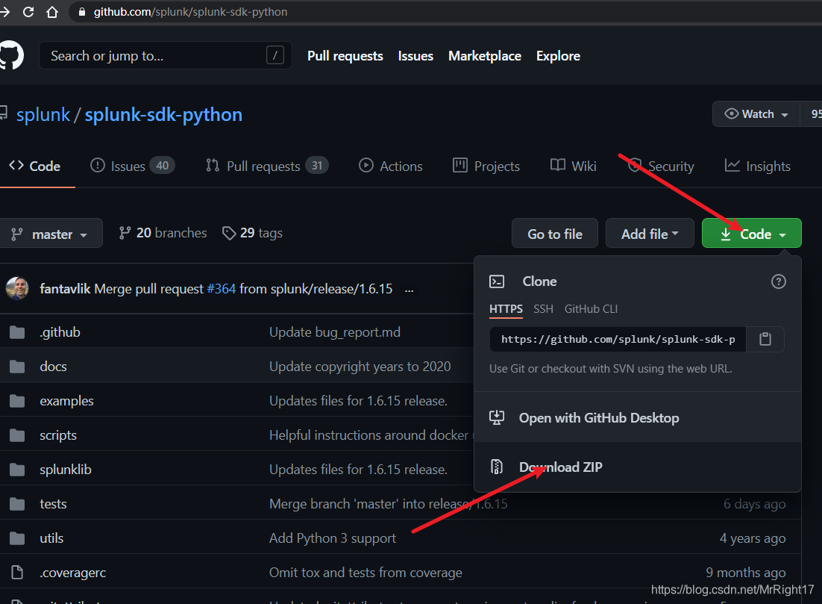Go to browser home page icon
The width and height of the screenshot is (822, 604).
[52, 11]
